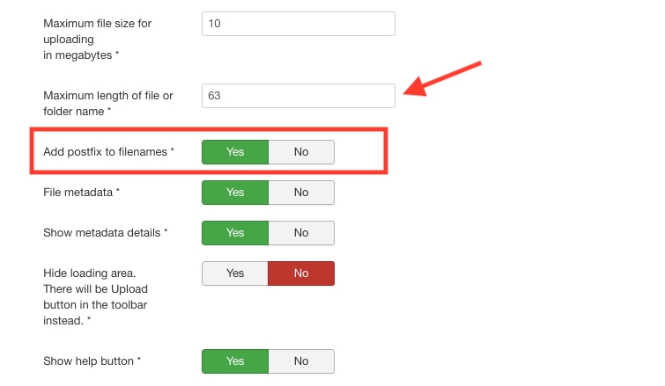Screen dimensions: 665x386
Task: Set Add postfix to filenames to No
Action: click(x=301, y=152)
